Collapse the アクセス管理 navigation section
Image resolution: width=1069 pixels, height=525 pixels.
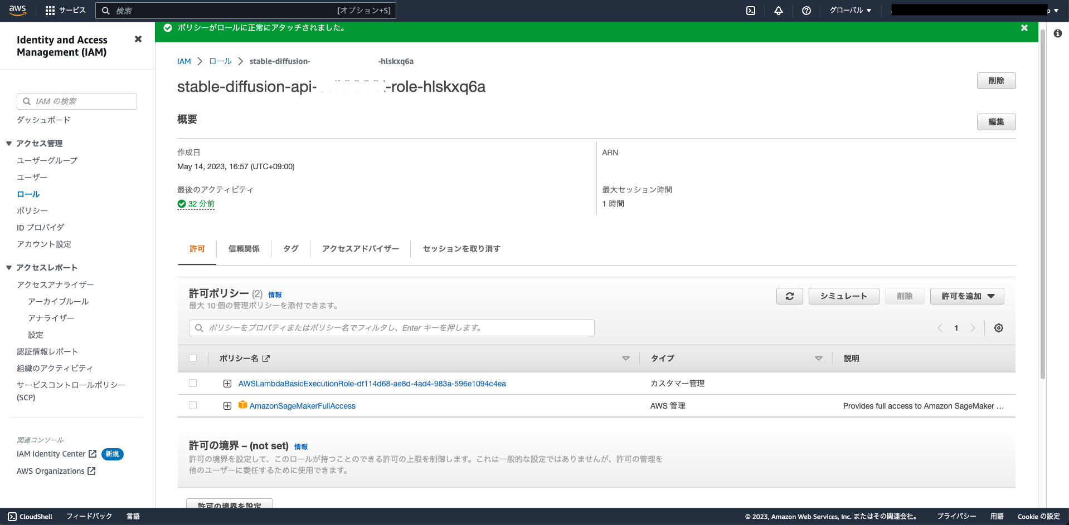click(9, 144)
